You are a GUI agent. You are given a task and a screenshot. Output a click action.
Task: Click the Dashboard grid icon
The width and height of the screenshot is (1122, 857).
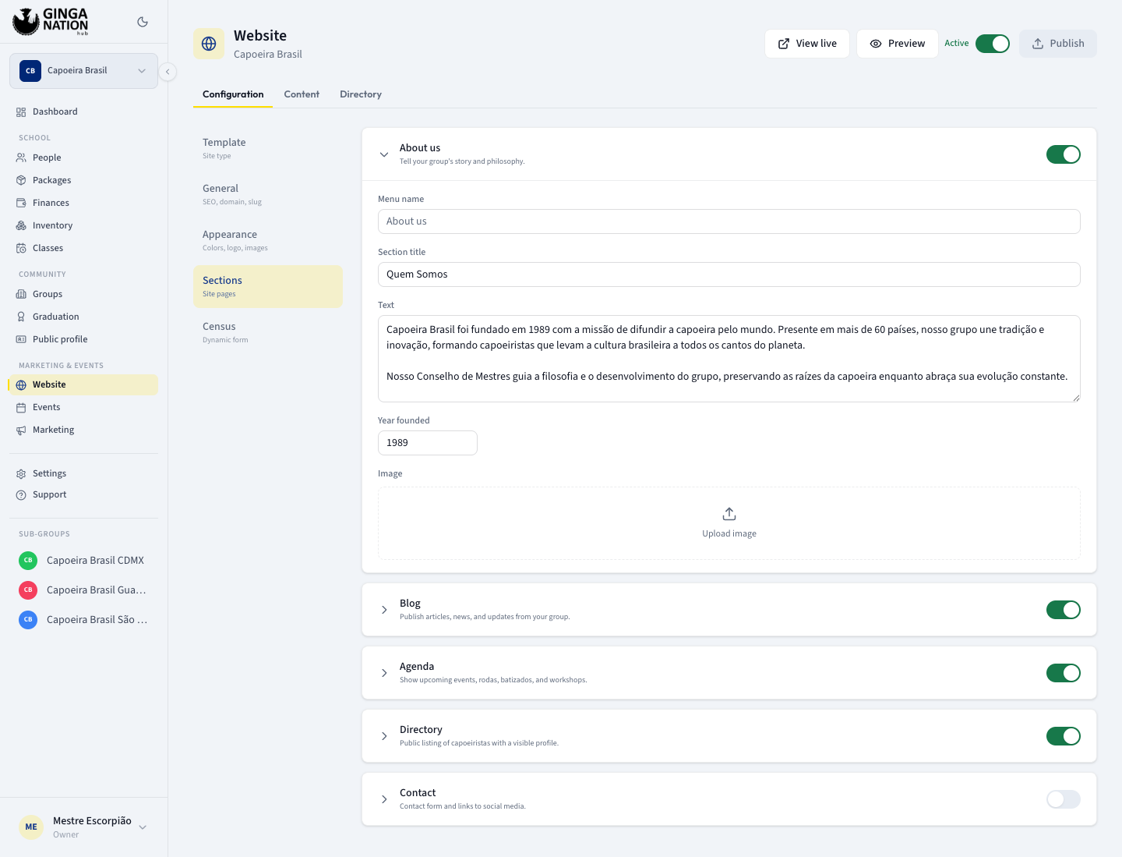point(21,112)
